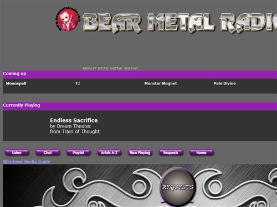Select Moonspell in Coming up
Viewport: 277px width, 207px height.
click(x=16, y=83)
